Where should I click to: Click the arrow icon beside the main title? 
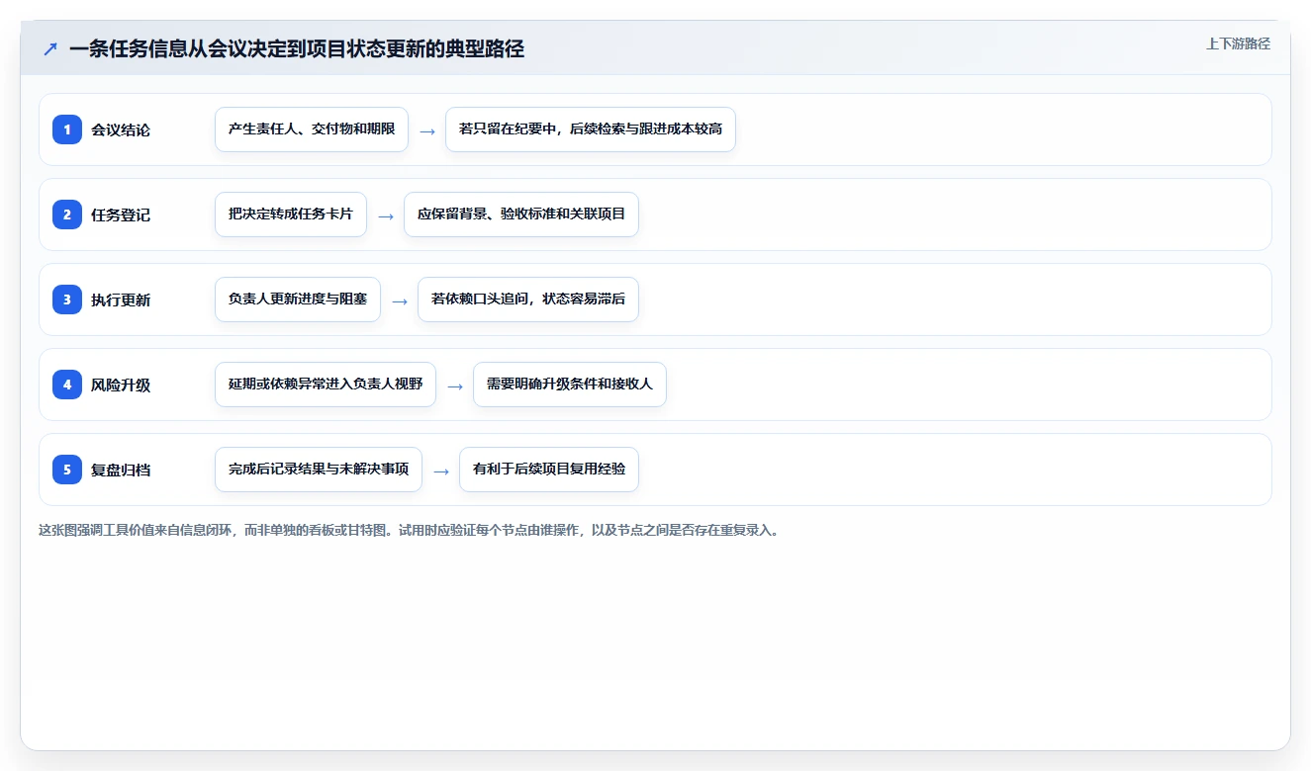[50, 48]
